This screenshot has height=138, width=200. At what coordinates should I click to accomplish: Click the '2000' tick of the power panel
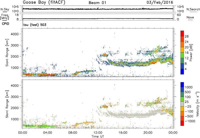[x=15, y=56]
